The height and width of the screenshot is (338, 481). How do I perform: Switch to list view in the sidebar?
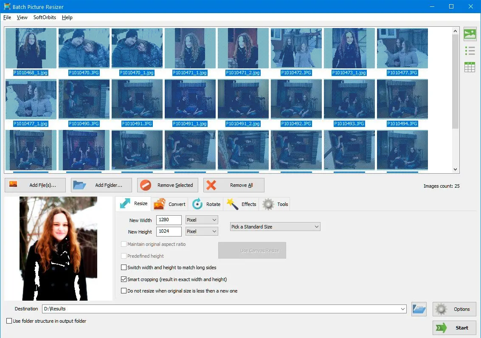(x=470, y=50)
